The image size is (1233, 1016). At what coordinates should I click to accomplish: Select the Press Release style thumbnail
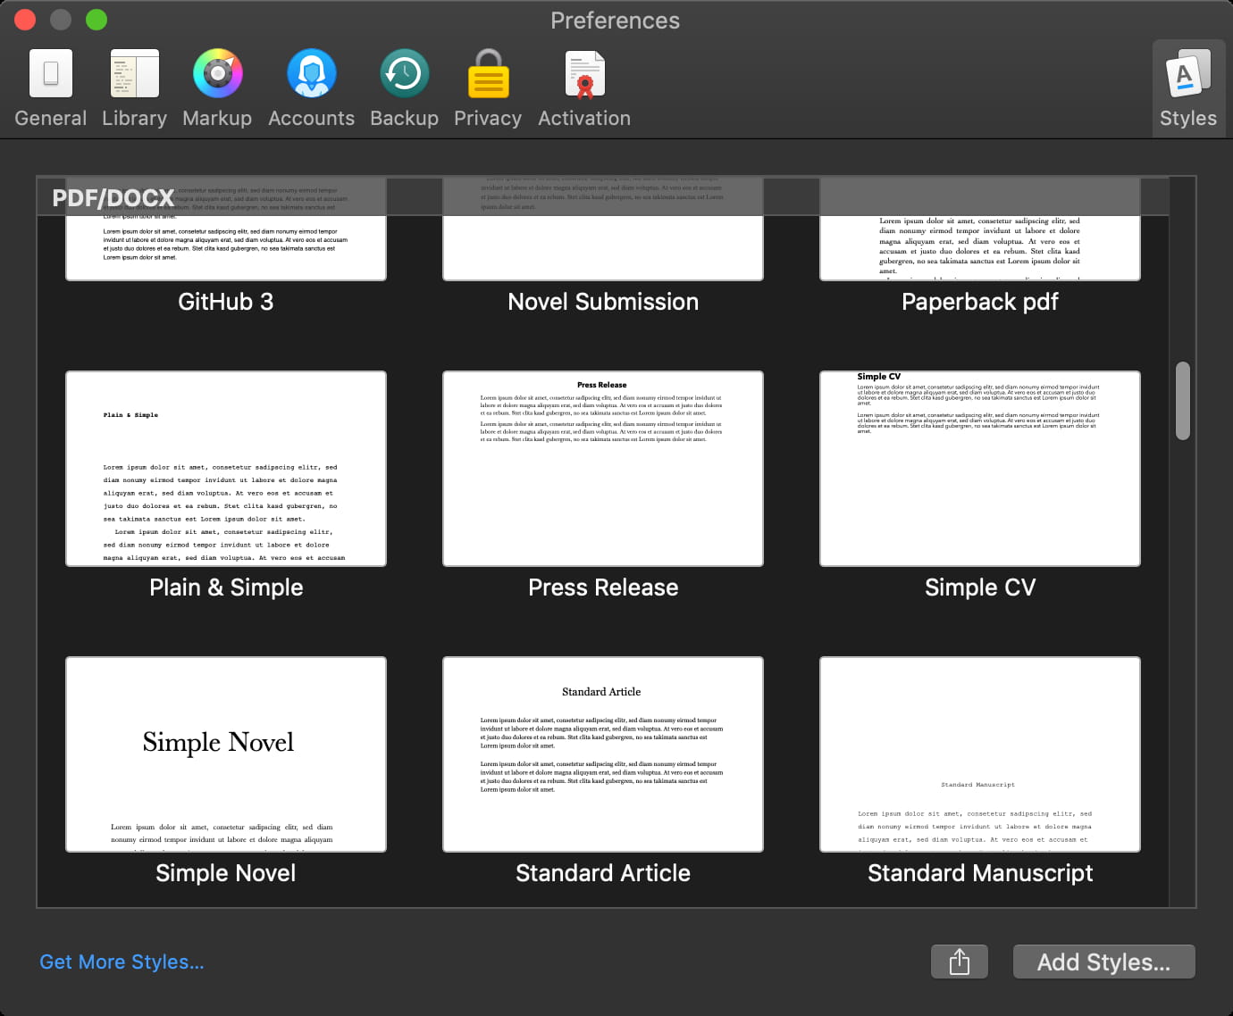603,469
